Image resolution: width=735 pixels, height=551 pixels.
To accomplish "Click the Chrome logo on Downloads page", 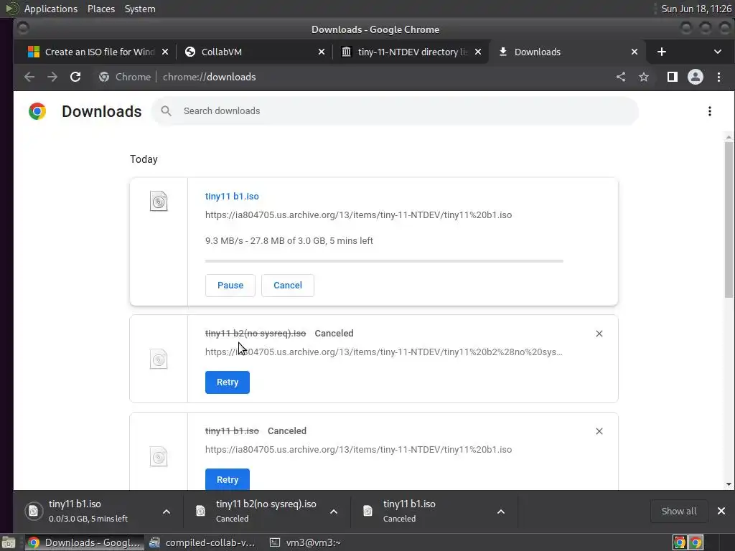I will click(x=37, y=111).
